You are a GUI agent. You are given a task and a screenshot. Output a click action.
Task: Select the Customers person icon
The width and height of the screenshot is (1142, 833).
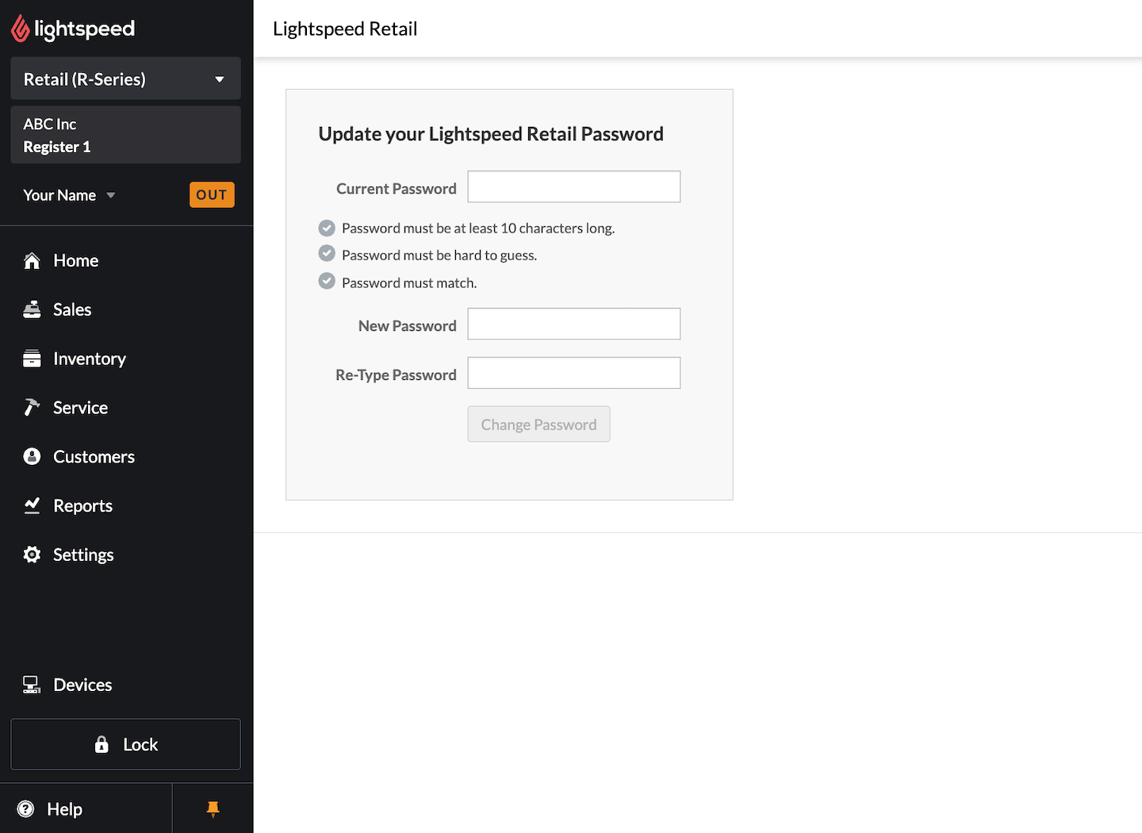click(32, 456)
